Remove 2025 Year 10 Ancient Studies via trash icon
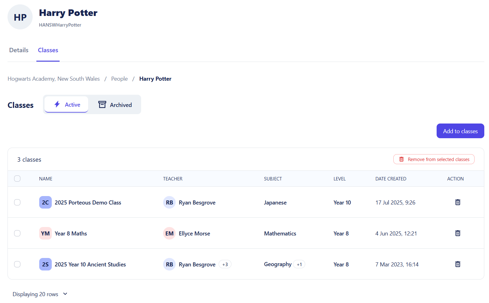 (458, 264)
